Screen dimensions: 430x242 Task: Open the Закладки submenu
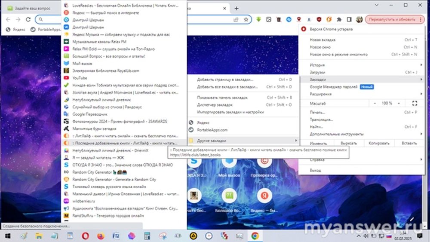(362, 80)
